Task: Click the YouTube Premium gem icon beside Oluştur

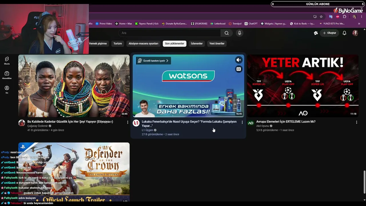Action: pos(316,33)
